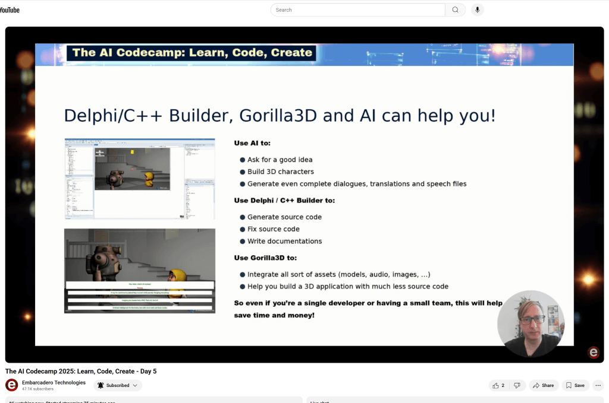Open Embarcadero Technologies channel name link
The height and width of the screenshot is (403, 609).
(54, 382)
